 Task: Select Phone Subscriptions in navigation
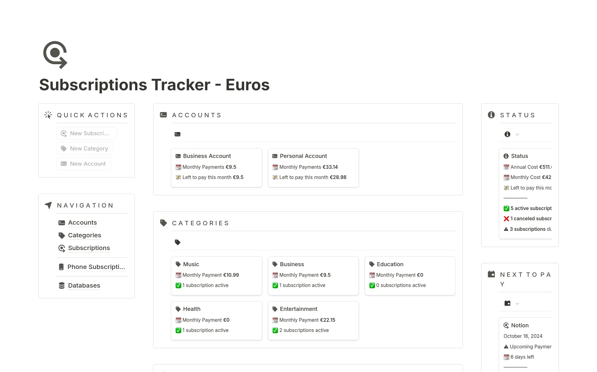(x=96, y=267)
